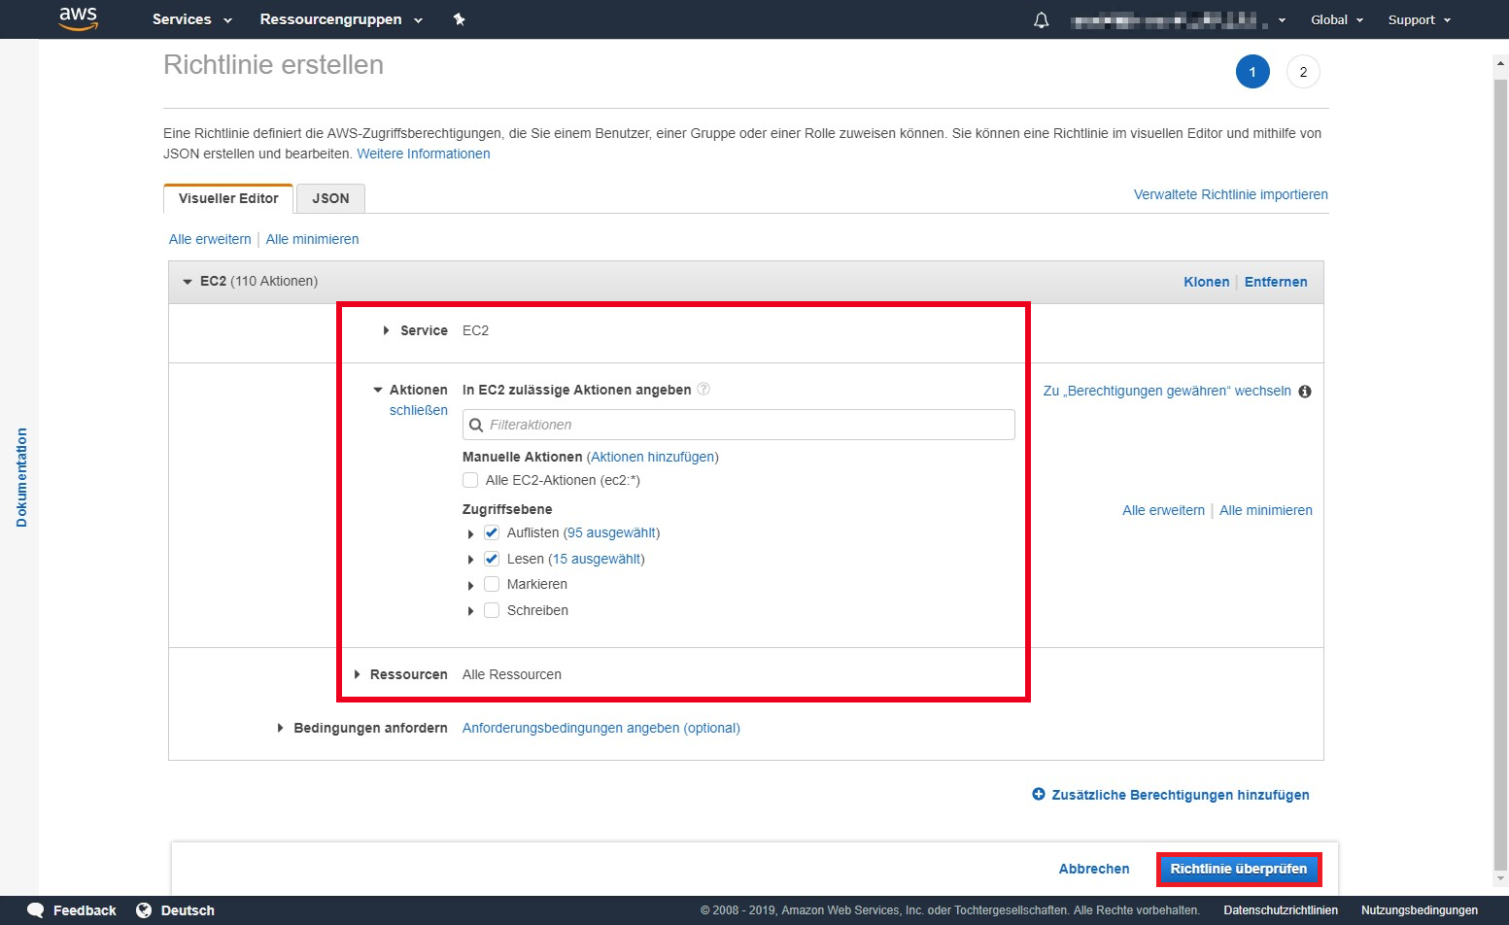The height and width of the screenshot is (925, 1509).
Task: Click Klonen for the EC2 block
Action: [1207, 282]
